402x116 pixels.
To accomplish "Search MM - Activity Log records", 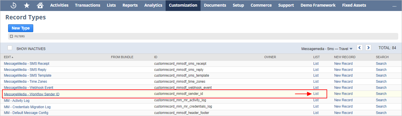I will click(x=381, y=100).
